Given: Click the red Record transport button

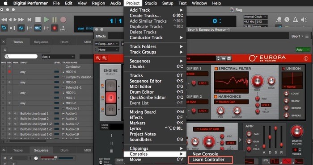Looking at the screenshot, I should [x=63, y=20].
